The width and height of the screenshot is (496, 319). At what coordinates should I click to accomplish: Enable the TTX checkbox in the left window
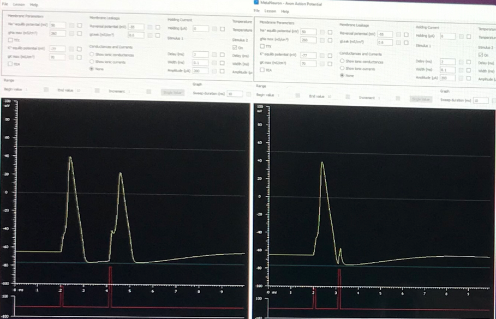[x=10, y=40]
